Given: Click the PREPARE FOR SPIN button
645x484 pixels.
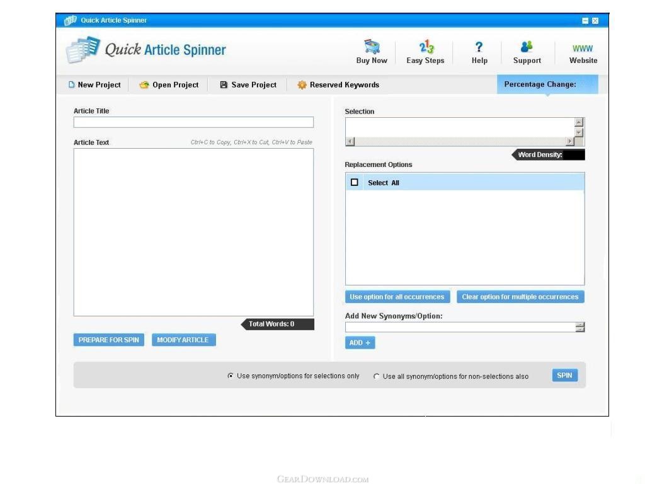Looking at the screenshot, I should (x=108, y=340).
